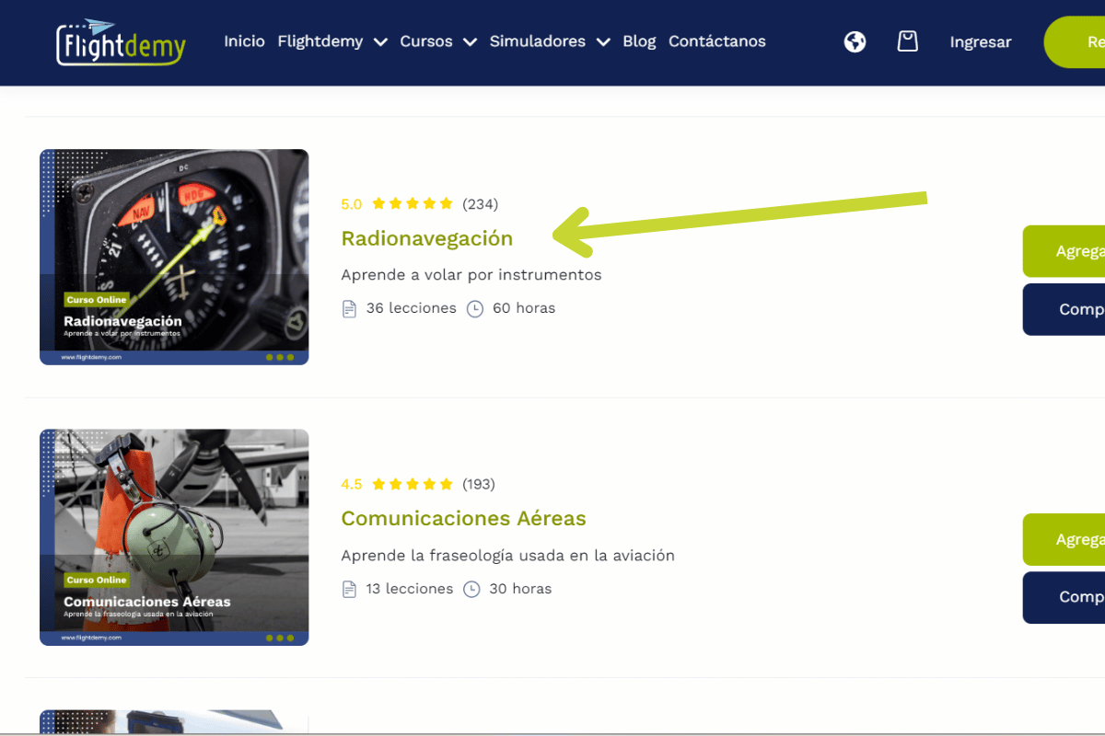Click the star rating of Comunicaciones Aéreas
The width and height of the screenshot is (1105, 736).
coord(413,484)
